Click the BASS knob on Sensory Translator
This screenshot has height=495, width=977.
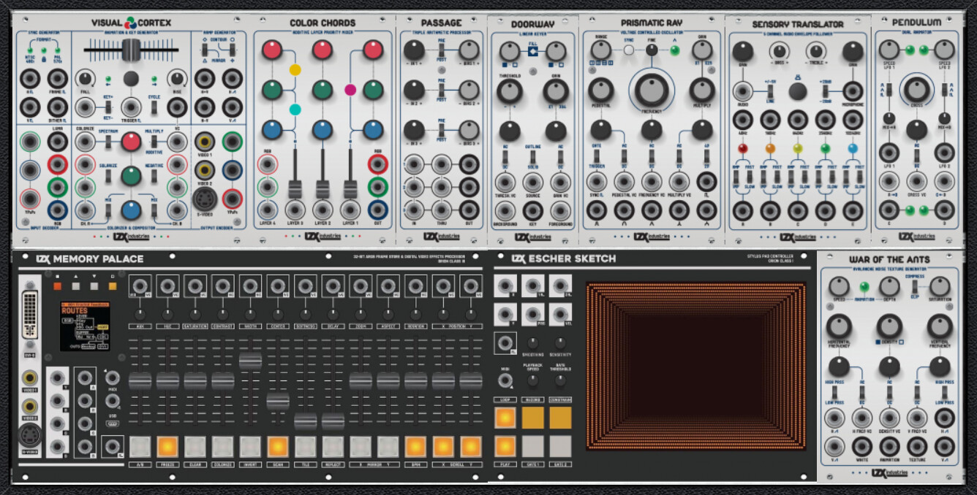coord(780,50)
